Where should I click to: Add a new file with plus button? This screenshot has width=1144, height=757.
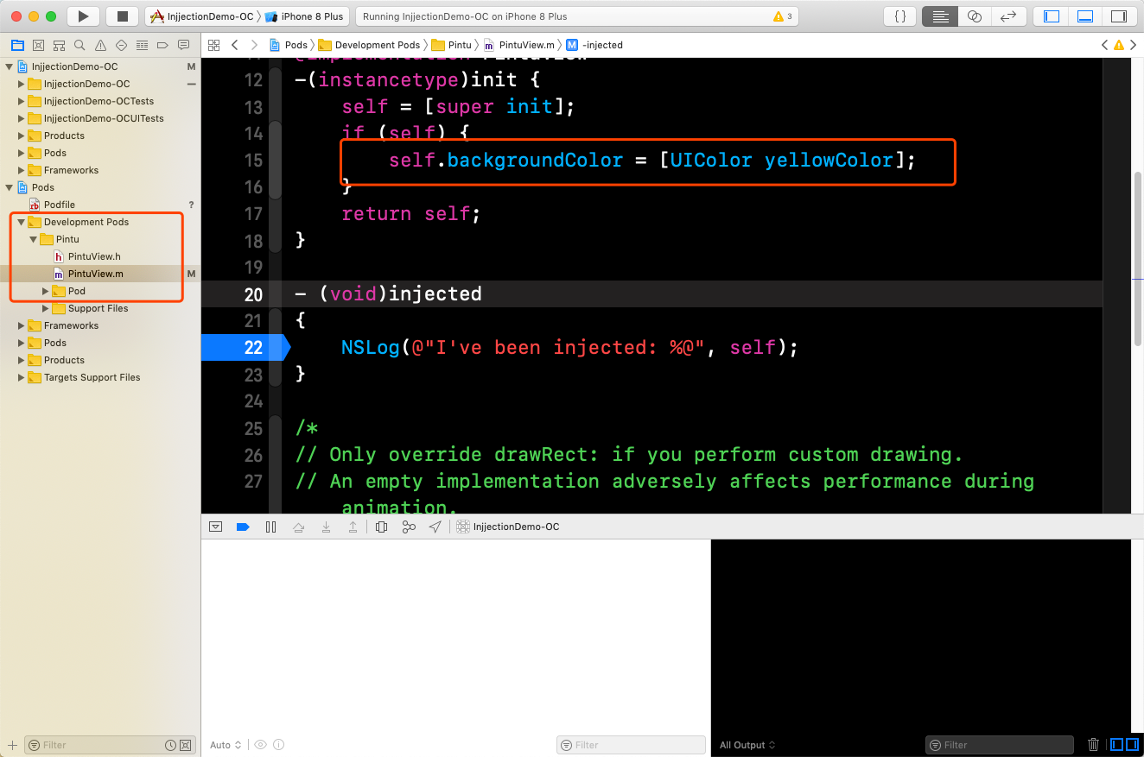coord(12,745)
